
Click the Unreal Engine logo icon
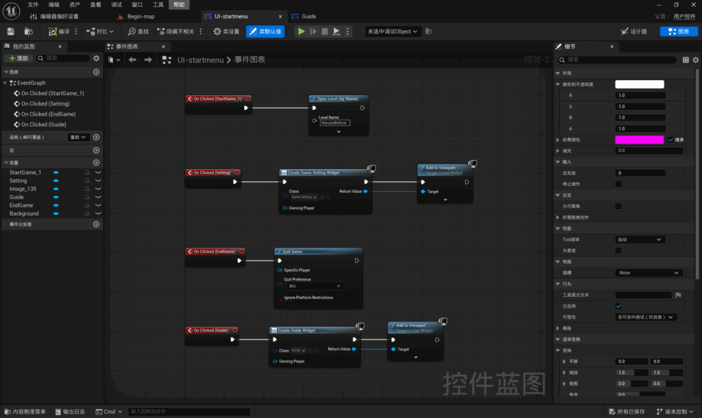(x=11, y=11)
